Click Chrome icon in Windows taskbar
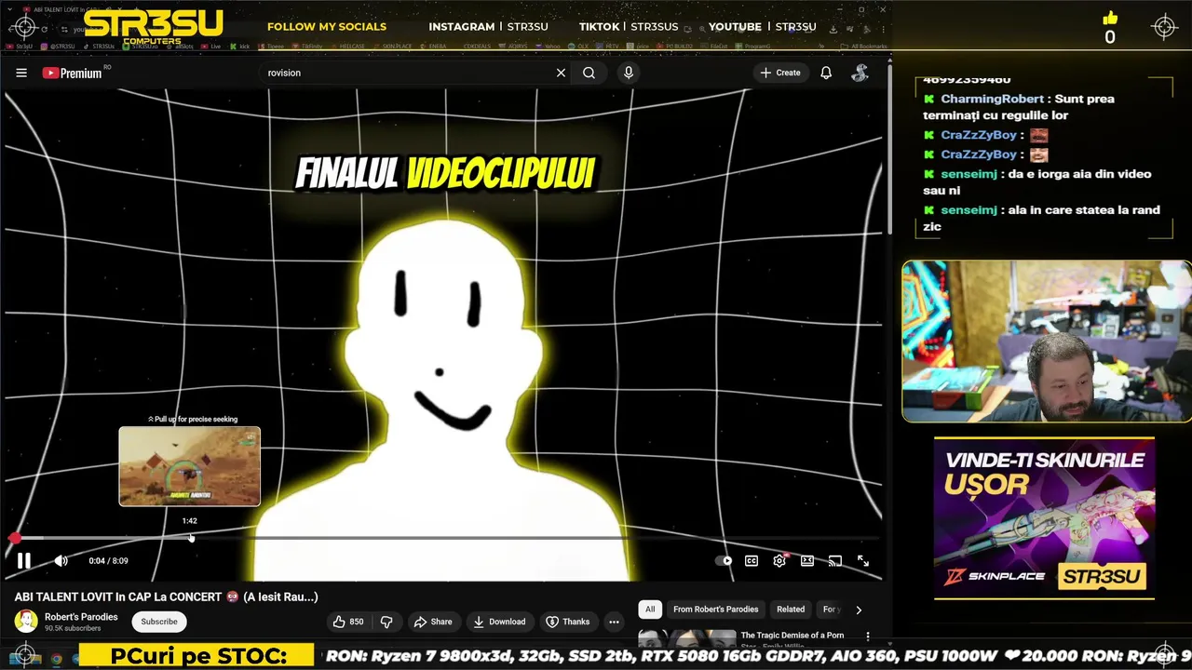 pyautogui.click(x=57, y=659)
